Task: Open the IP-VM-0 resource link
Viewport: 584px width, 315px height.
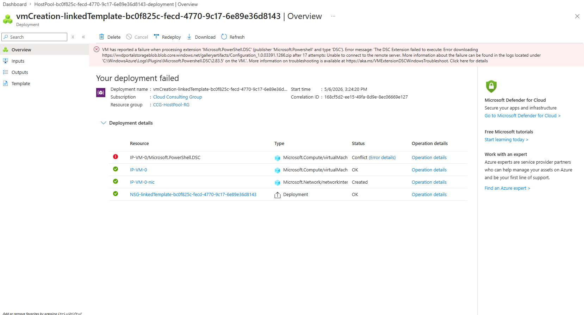Action: tap(138, 170)
